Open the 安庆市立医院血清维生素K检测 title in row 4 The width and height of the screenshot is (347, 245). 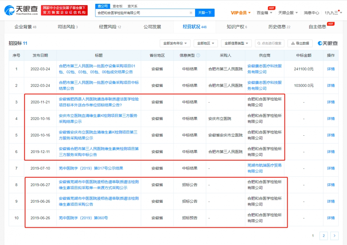pyautogui.click(x=98, y=119)
